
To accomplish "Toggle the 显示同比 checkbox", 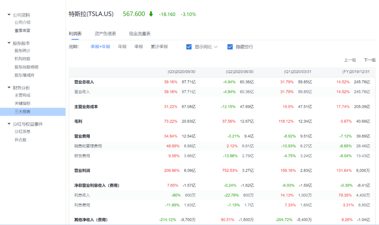I will [x=189, y=47].
